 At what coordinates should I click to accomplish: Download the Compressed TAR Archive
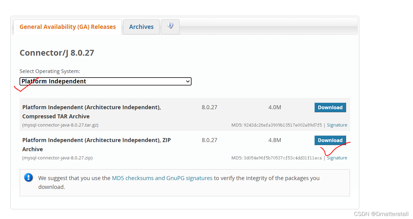coord(330,107)
